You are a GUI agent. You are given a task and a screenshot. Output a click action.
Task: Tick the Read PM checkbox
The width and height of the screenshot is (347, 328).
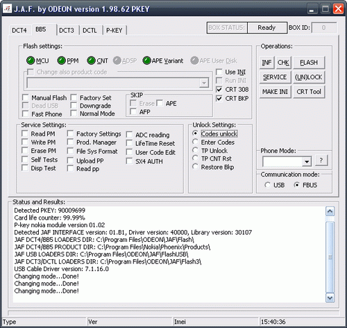click(x=25, y=133)
